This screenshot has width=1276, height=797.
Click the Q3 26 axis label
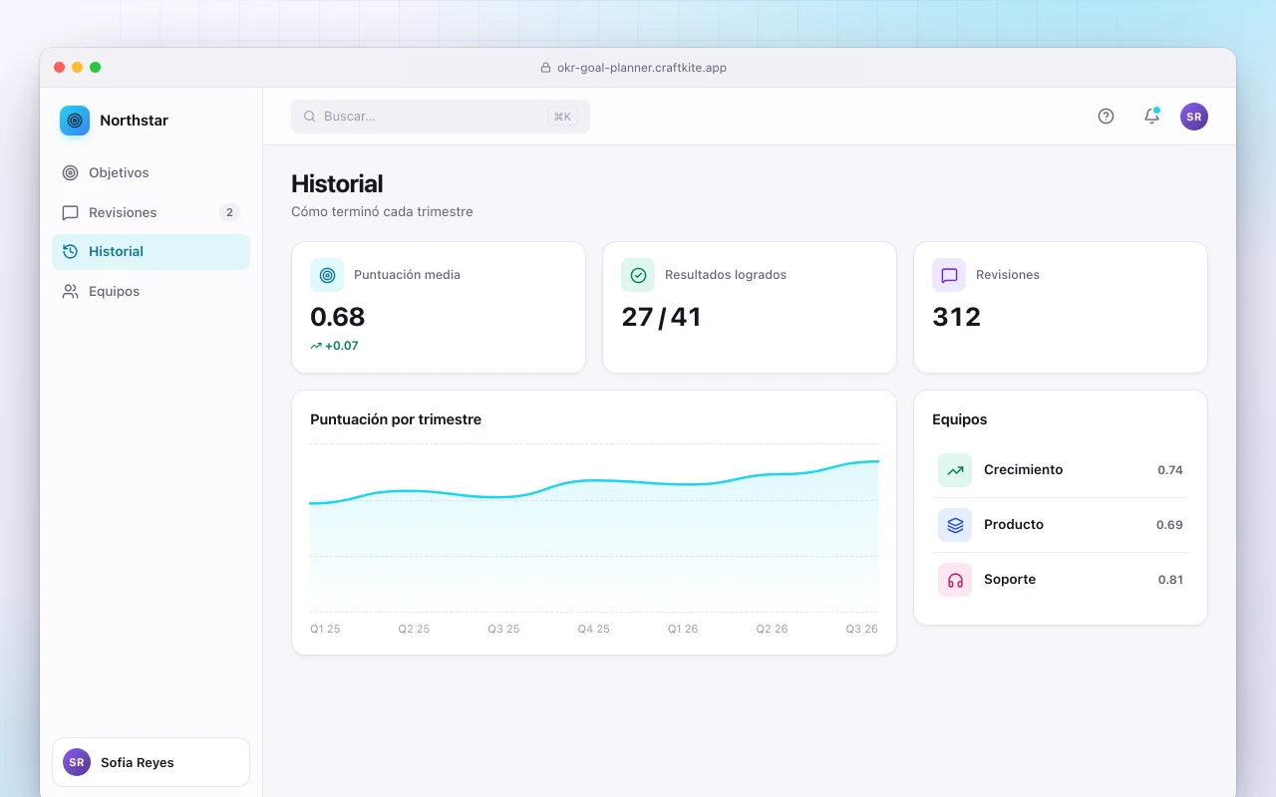coord(862,630)
